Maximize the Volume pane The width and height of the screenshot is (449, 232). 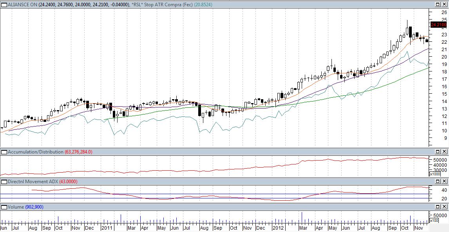438,207
